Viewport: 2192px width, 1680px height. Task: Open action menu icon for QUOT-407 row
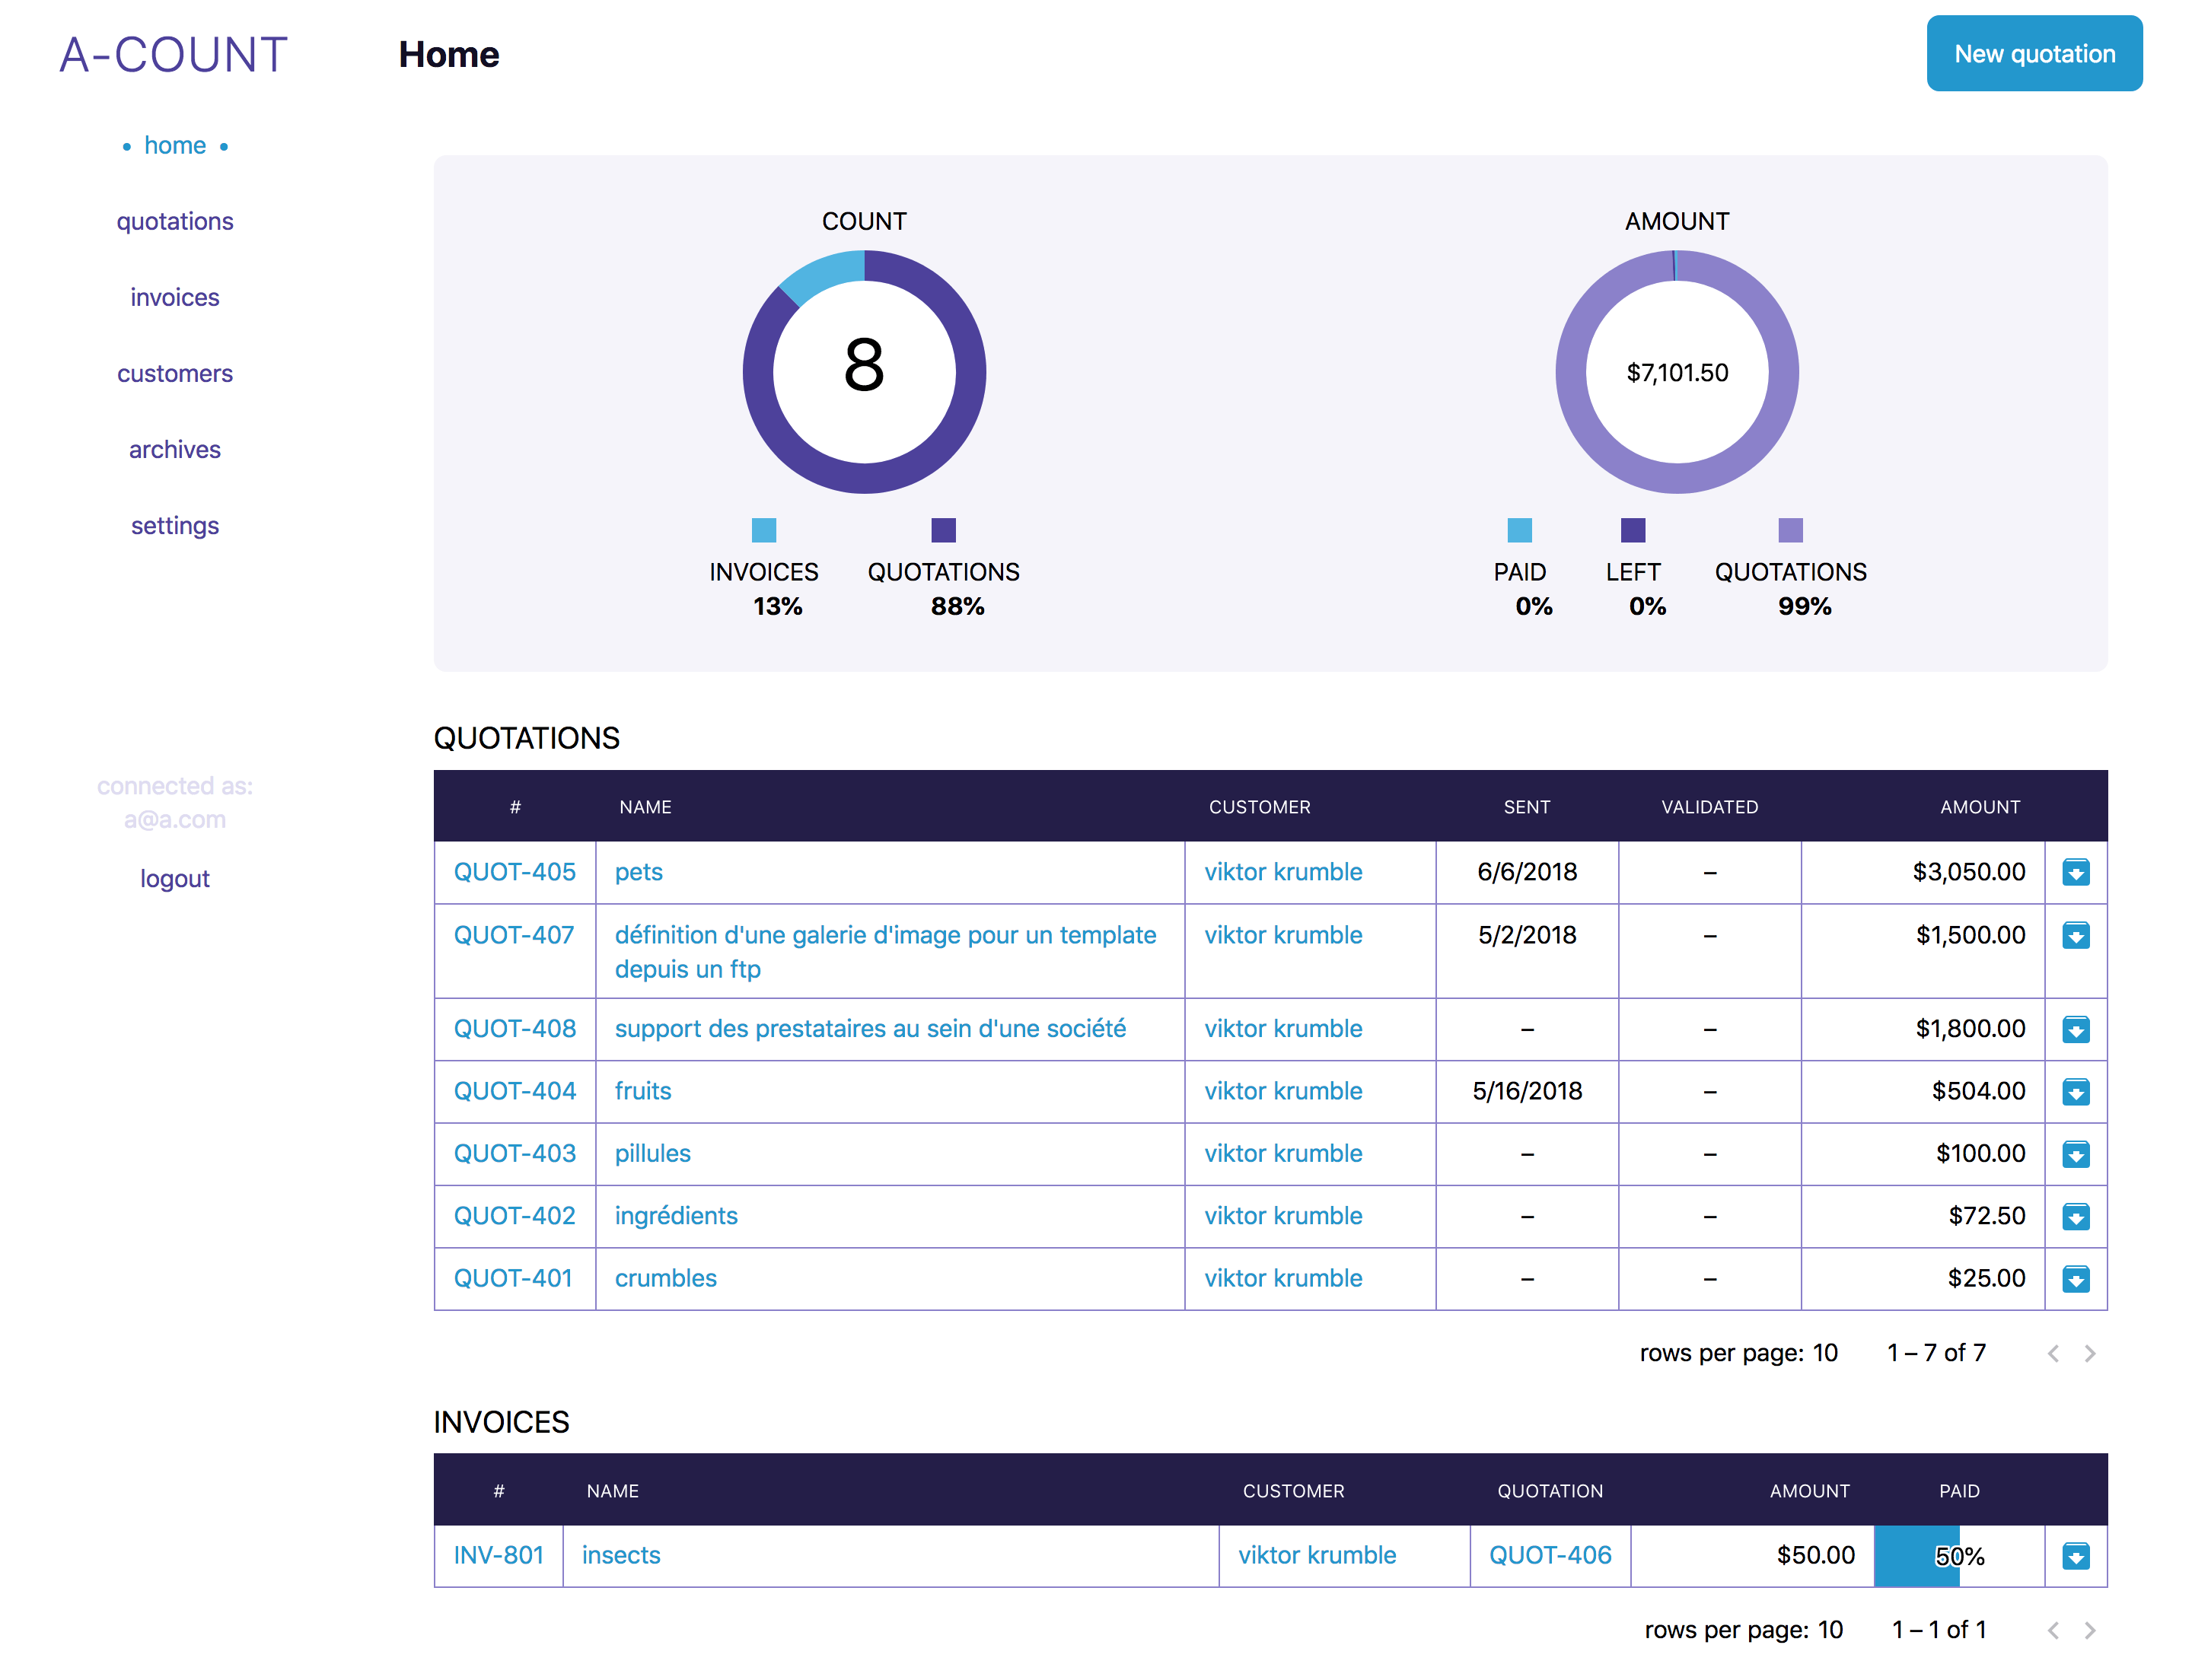pos(2075,935)
